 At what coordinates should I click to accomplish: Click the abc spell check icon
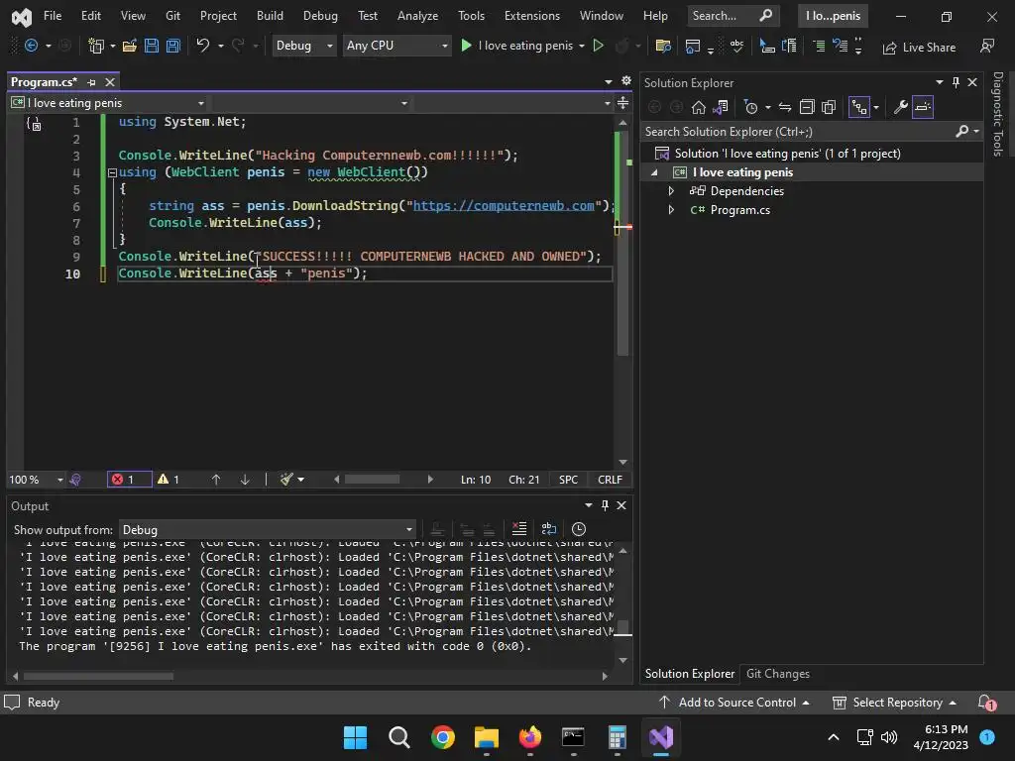(736, 46)
